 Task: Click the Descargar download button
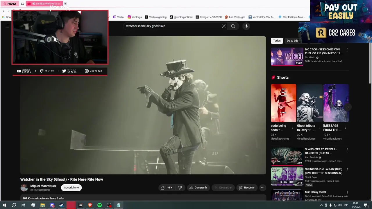(223, 188)
